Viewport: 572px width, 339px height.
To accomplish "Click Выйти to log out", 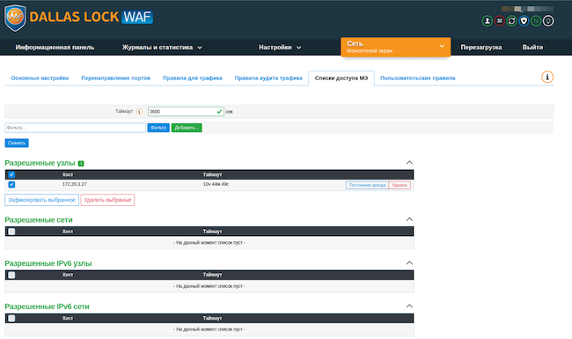I will click(532, 48).
